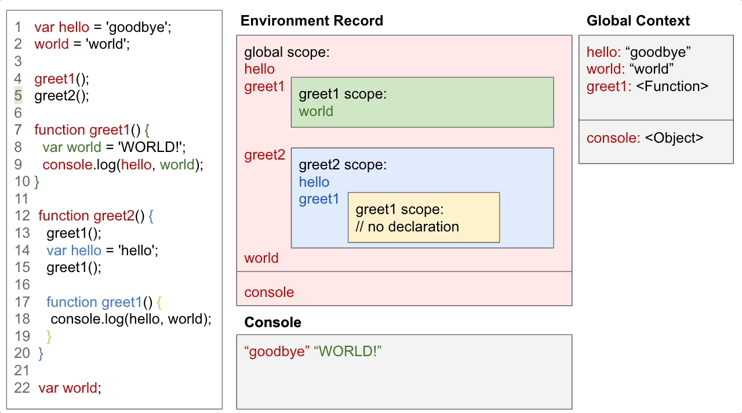The image size is (742, 413).
Task: Click the console entry in Environment Record
Action: (x=269, y=292)
